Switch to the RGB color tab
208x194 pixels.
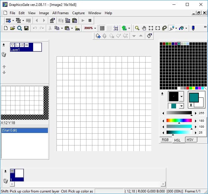click(x=165, y=140)
